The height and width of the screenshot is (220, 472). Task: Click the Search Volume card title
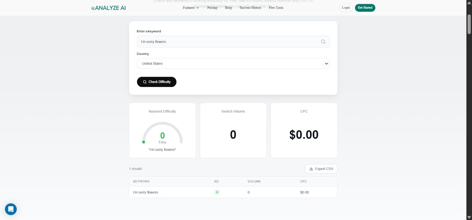(233, 111)
